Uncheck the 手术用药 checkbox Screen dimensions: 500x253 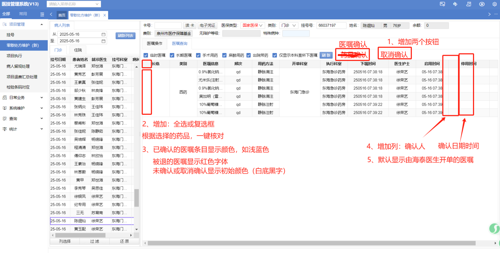coord(198,55)
